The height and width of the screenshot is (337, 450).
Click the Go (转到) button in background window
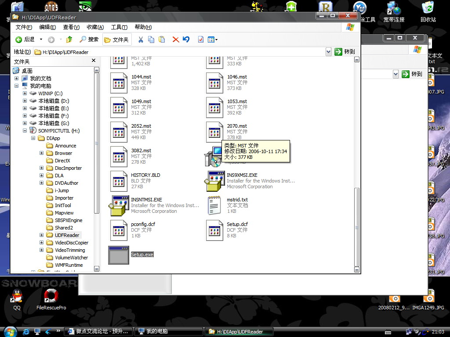tap(412, 74)
